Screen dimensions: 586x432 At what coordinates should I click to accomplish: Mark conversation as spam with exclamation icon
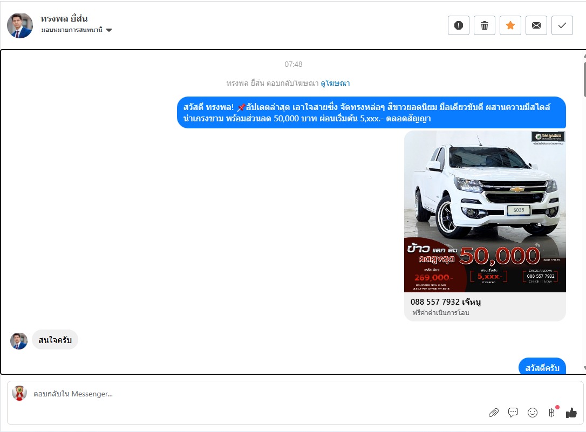click(x=459, y=25)
